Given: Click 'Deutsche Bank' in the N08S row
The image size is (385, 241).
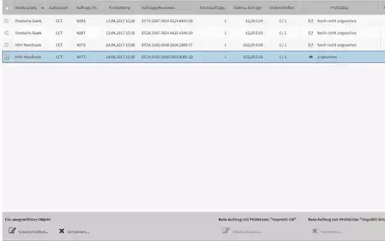Looking at the screenshot, I should tap(28, 21).
